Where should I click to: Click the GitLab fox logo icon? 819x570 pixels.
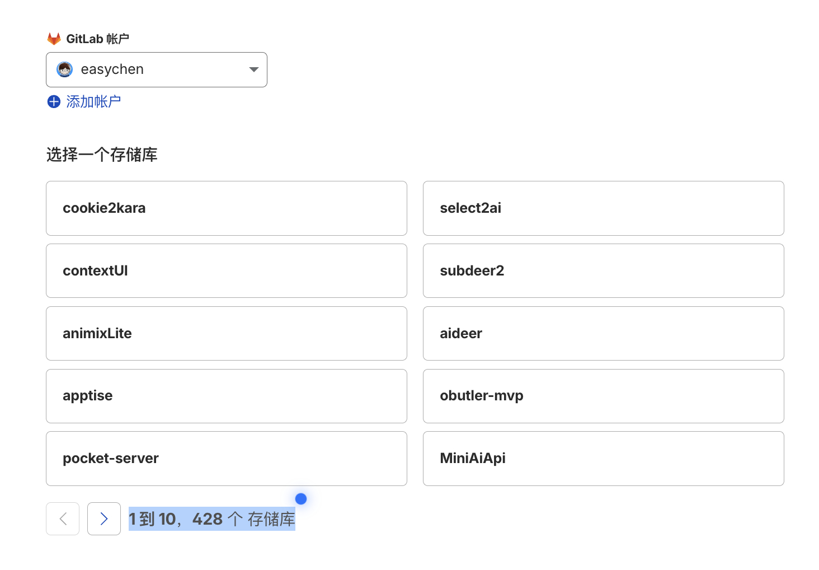[x=54, y=38]
